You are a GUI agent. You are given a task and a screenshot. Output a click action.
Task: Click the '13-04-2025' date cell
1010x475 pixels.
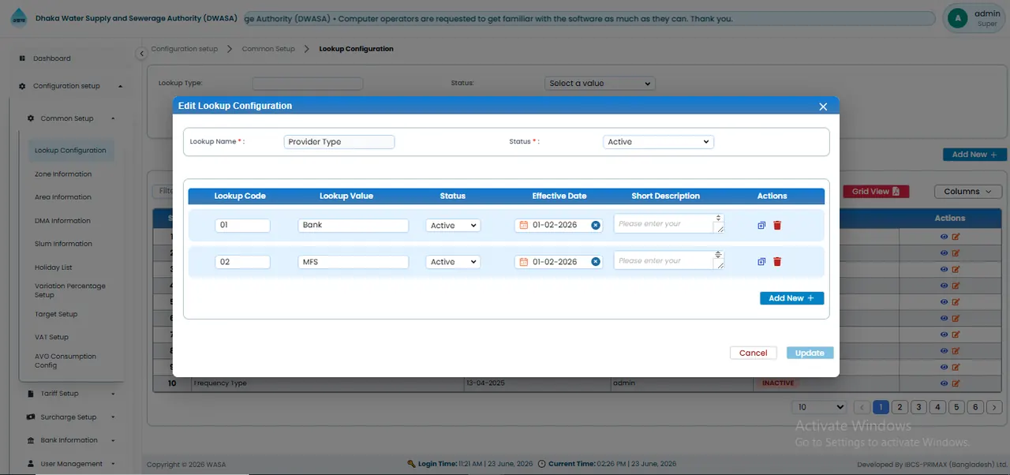tap(537, 383)
